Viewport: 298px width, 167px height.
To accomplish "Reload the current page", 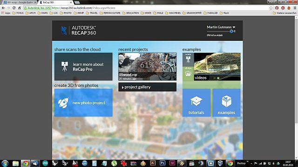I will click(x=14, y=8).
